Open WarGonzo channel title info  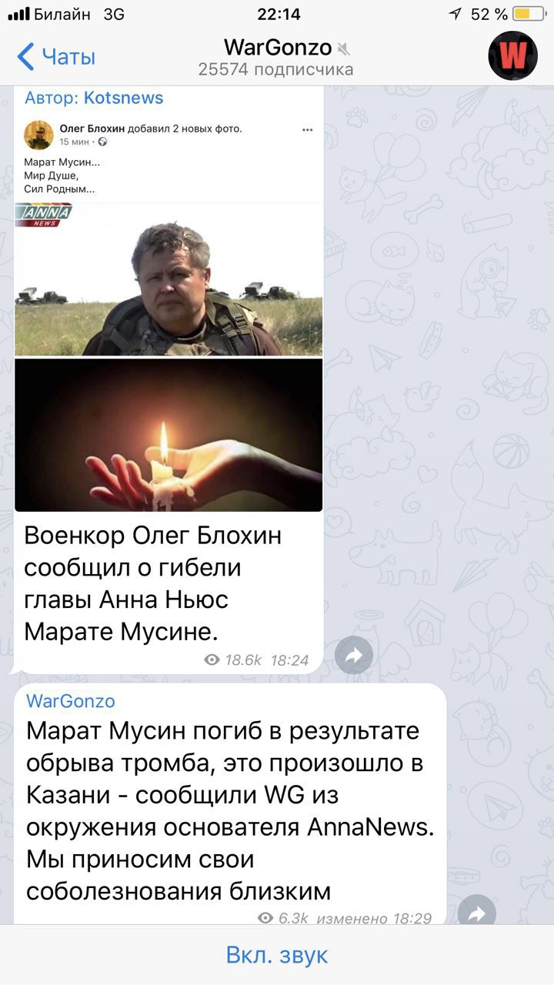(277, 48)
